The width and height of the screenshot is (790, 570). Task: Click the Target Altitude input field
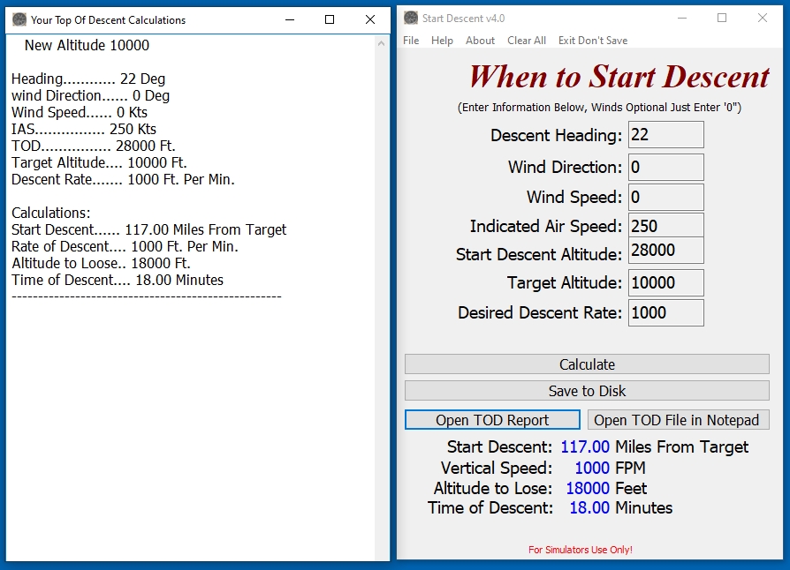[665, 283]
